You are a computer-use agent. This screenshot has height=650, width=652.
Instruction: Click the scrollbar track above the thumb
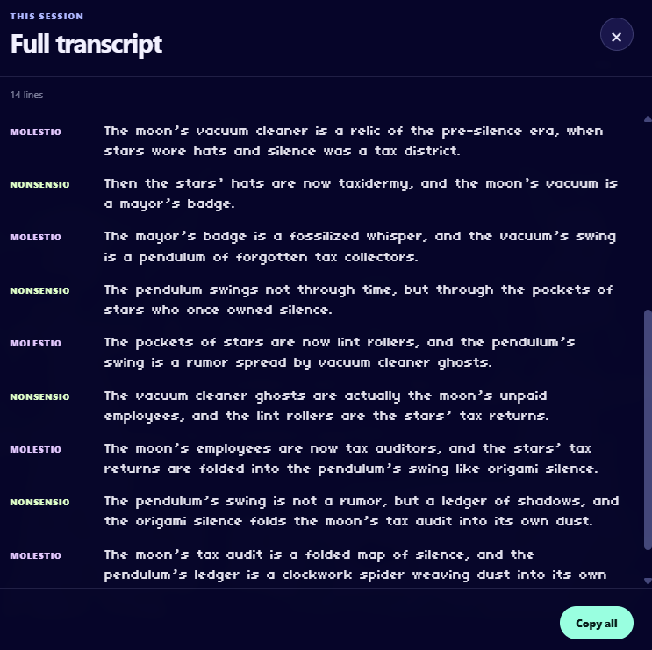tap(648, 216)
